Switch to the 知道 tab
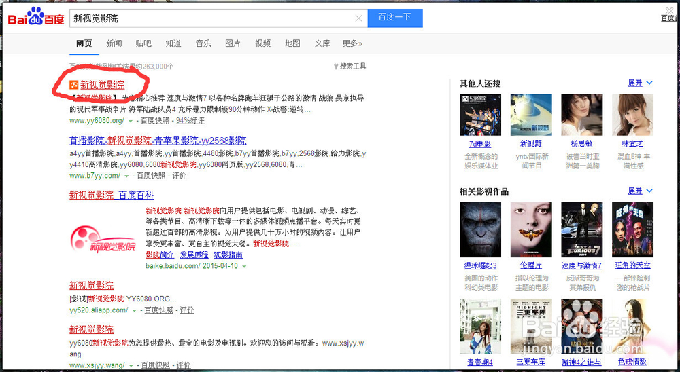This screenshot has height=372, width=680. (x=173, y=43)
